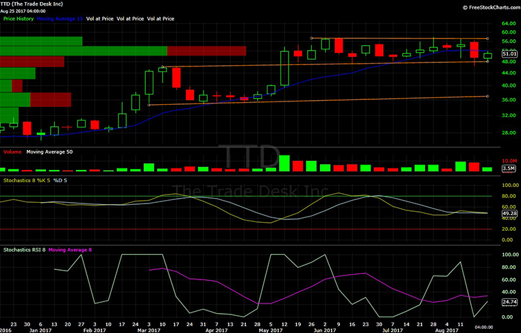This screenshot has height=333, width=521.
Task: Click the Apr 2017 month label
Action: pyautogui.click(x=217, y=330)
